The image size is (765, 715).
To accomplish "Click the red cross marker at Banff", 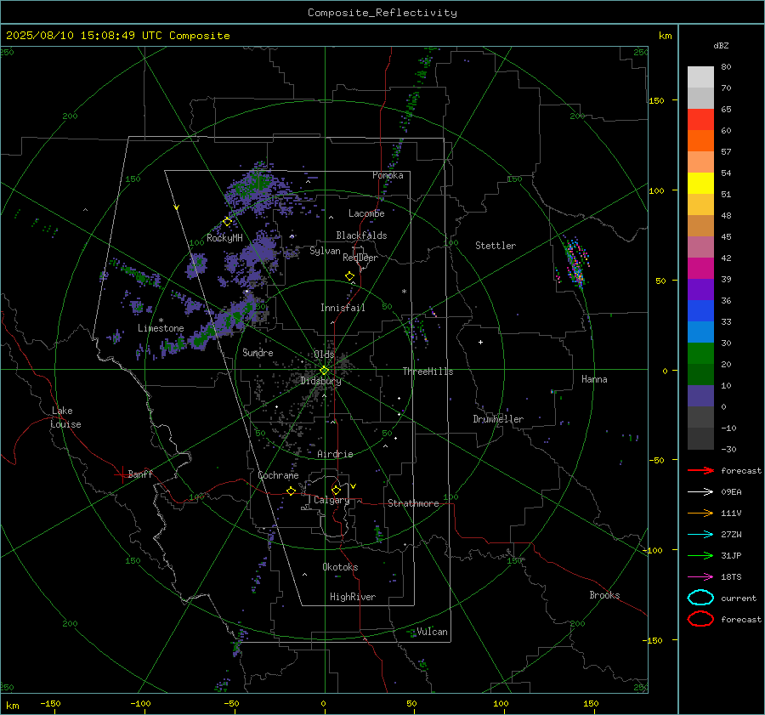I will tap(121, 474).
